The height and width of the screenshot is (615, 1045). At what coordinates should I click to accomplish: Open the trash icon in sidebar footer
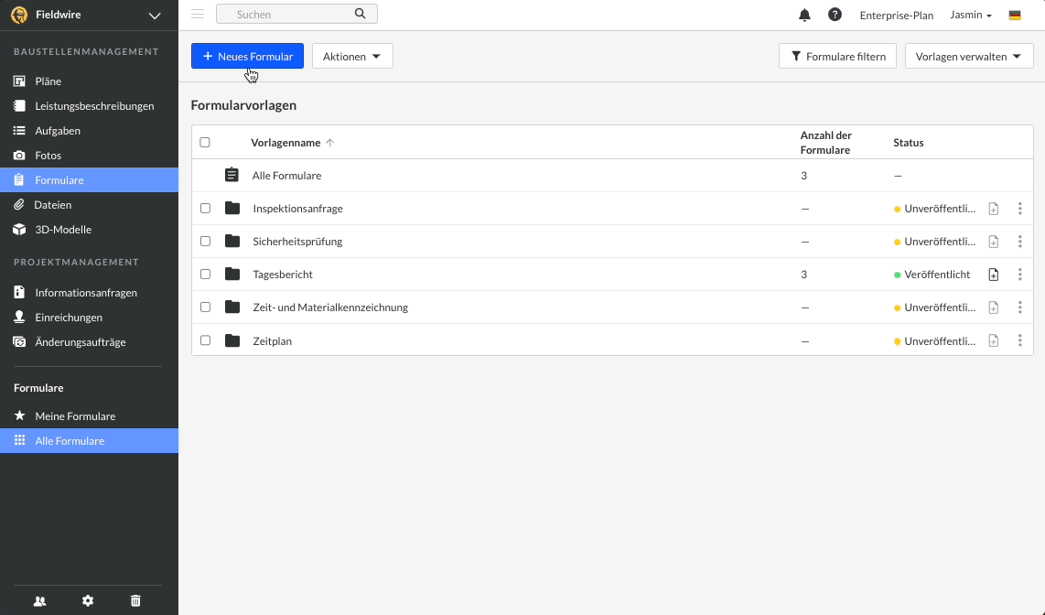(x=135, y=600)
